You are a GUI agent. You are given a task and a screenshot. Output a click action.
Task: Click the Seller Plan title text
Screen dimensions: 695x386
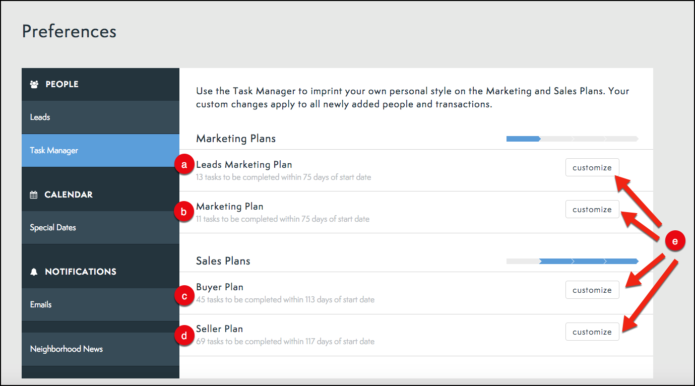click(x=219, y=329)
